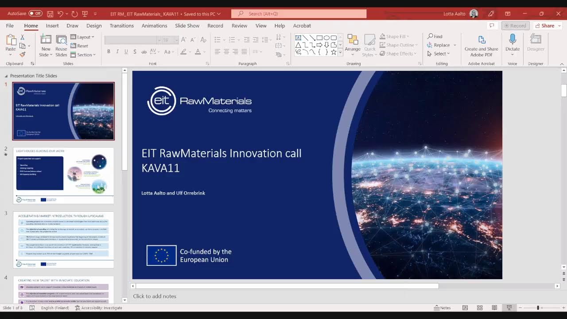567x319 pixels.
Task: Click the New Slide icon
Action: pos(46,40)
